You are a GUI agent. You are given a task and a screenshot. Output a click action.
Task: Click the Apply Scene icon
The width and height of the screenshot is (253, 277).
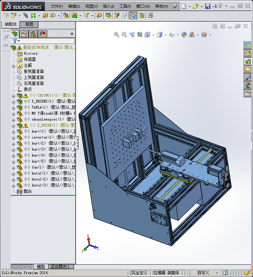pyautogui.click(x=192, y=35)
